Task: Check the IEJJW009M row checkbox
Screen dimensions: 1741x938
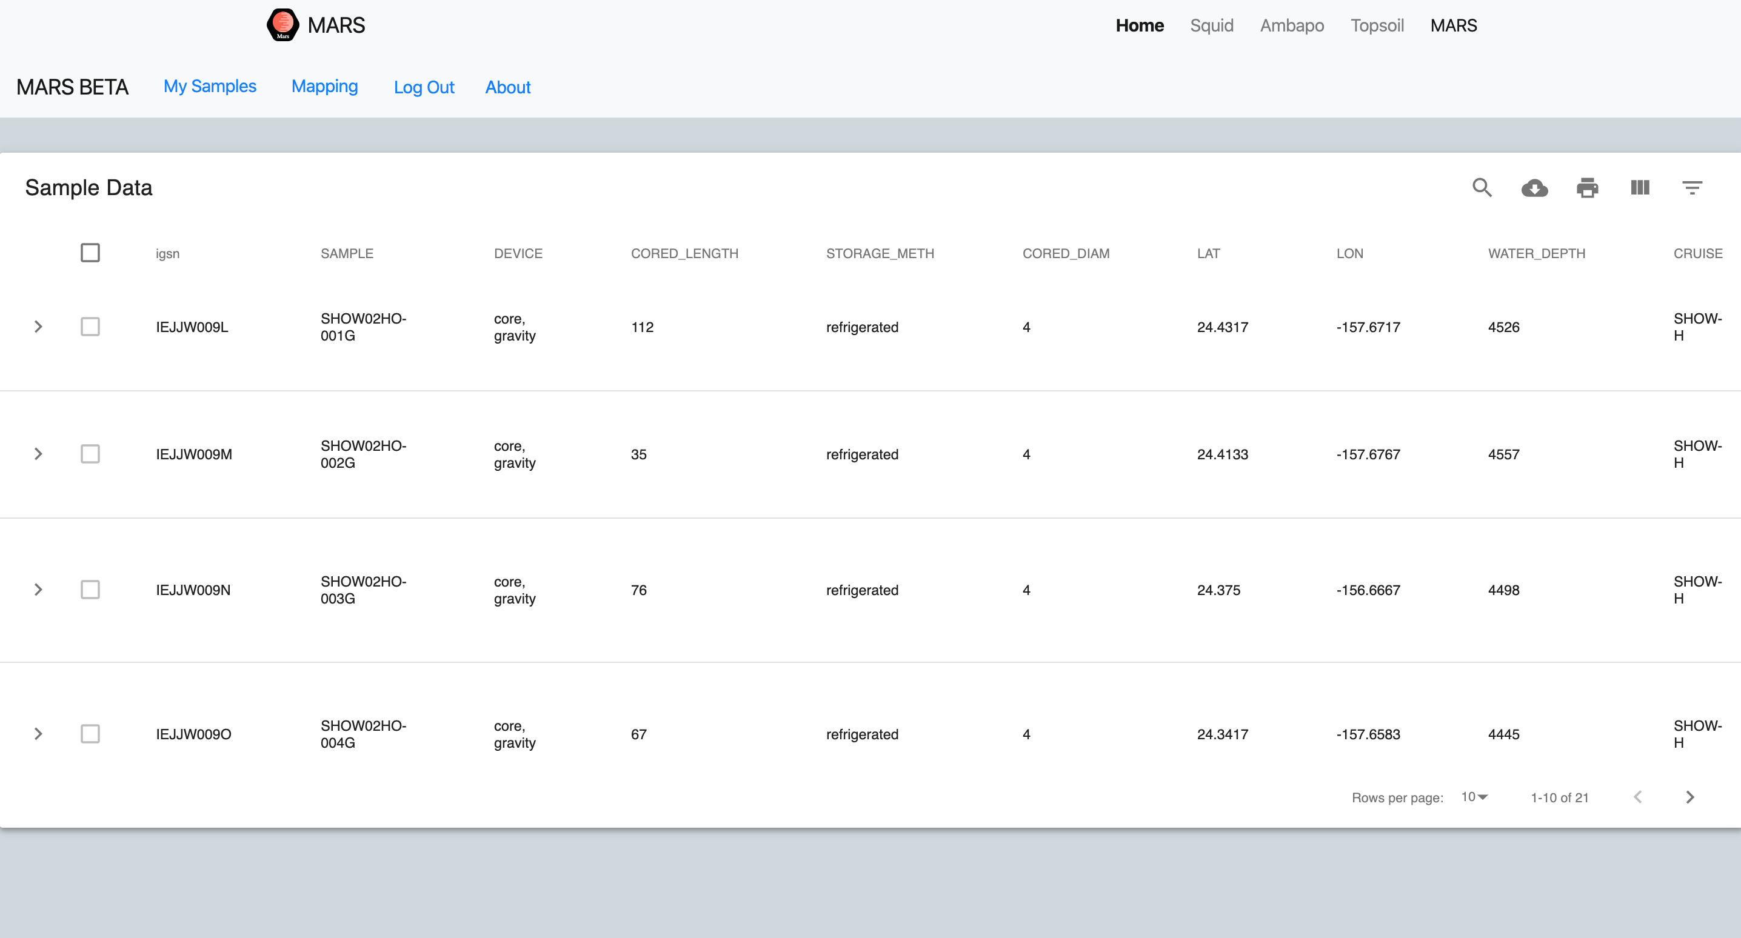Action: point(90,454)
